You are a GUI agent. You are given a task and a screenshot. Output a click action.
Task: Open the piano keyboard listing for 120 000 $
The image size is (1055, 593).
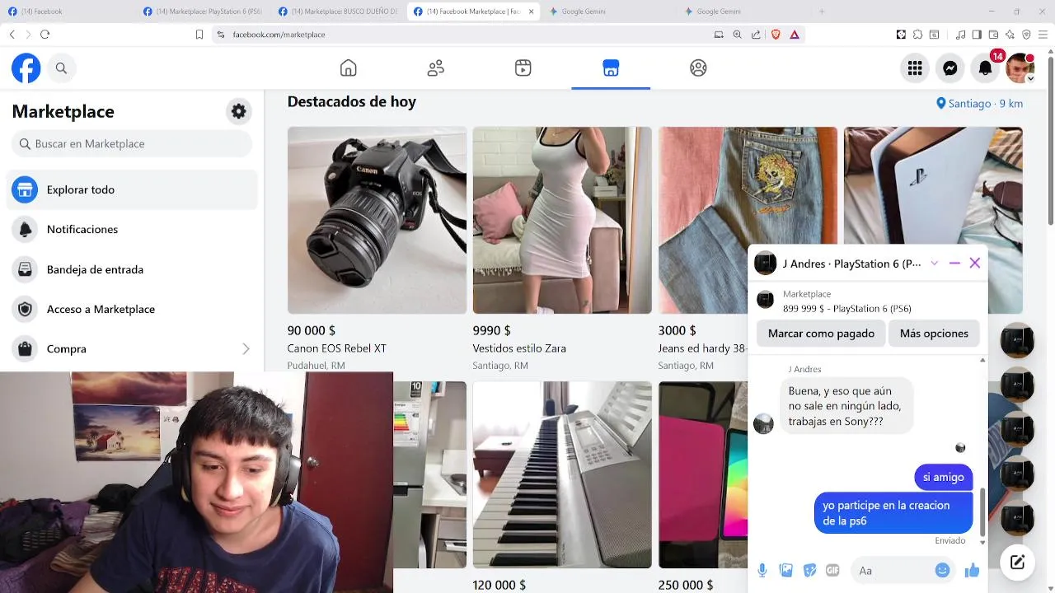[562, 474]
